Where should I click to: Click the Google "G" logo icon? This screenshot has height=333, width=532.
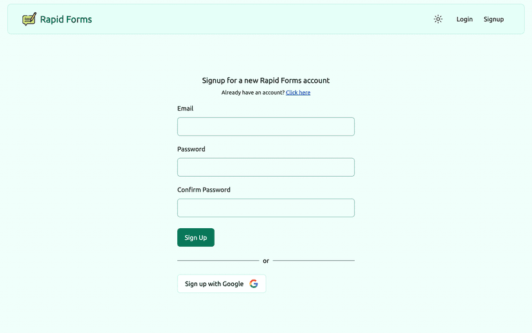pos(254,283)
